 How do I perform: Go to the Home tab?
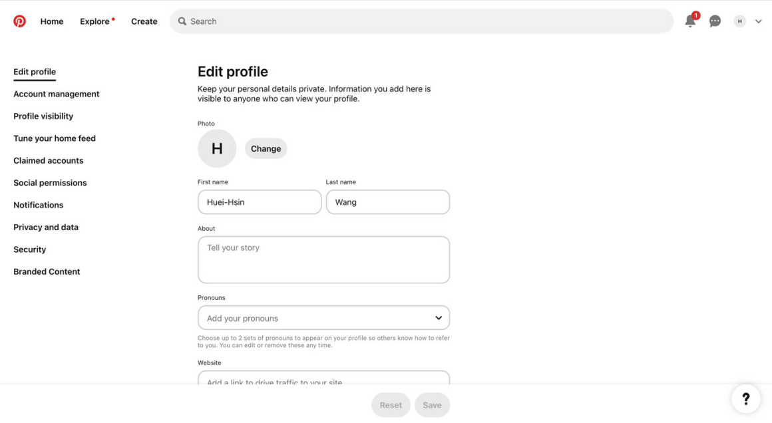click(52, 21)
